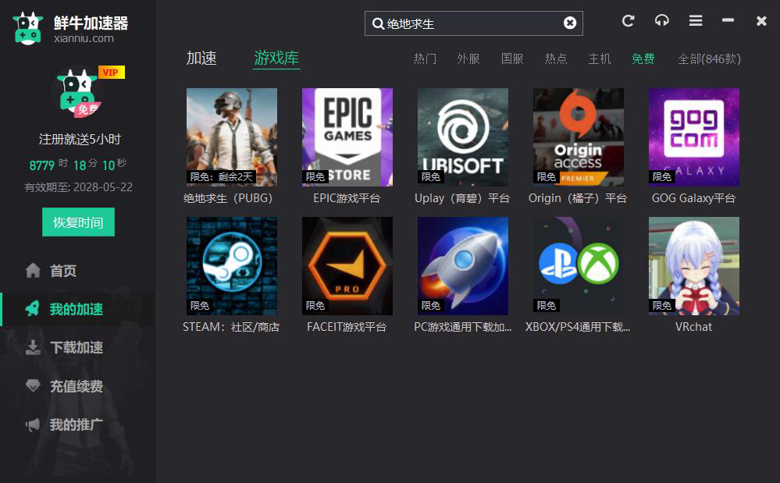This screenshot has width=780, height=483.
Task: Select the 主机 console filter
Action: (x=600, y=59)
